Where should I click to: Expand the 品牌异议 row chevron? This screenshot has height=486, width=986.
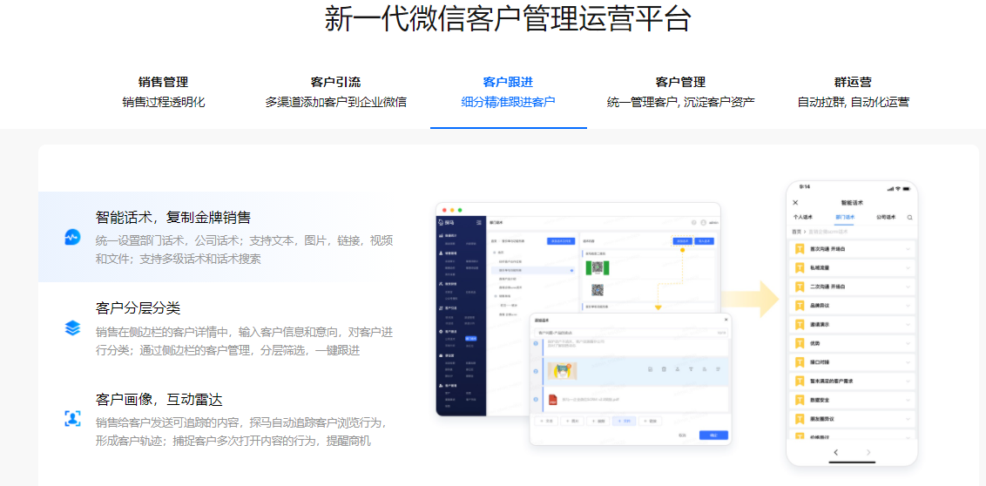click(x=908, y=306)
